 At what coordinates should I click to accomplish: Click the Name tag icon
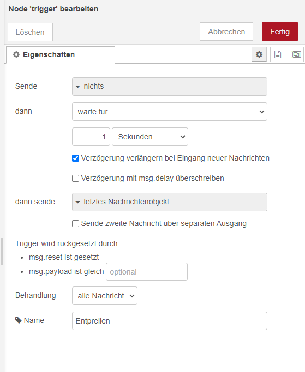[x=19, y=320]
